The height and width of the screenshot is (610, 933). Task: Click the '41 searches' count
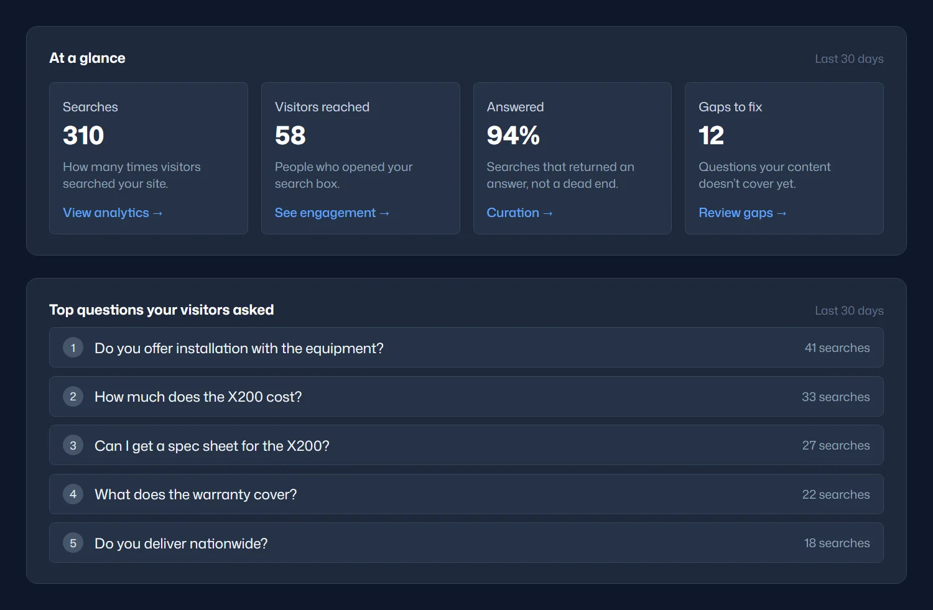837,348
